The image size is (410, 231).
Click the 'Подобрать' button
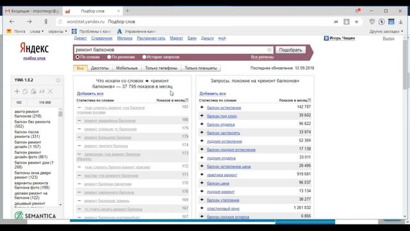pyautogui.click(x=290, y=50)
